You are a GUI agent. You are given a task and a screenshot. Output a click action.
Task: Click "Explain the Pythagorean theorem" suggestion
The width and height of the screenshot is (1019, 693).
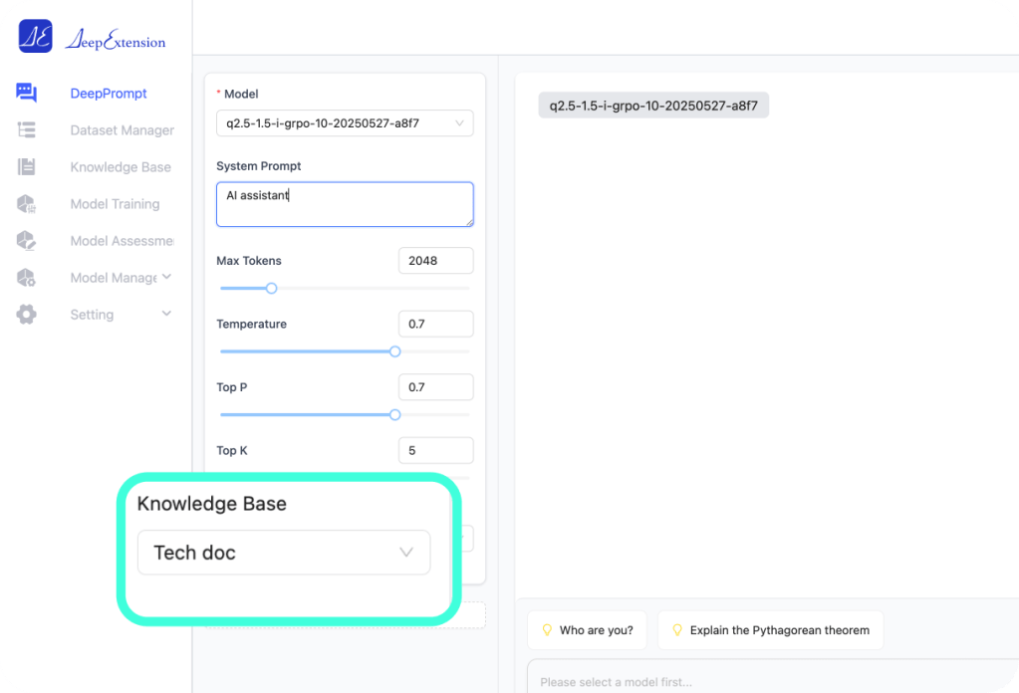tap(770, 630)
